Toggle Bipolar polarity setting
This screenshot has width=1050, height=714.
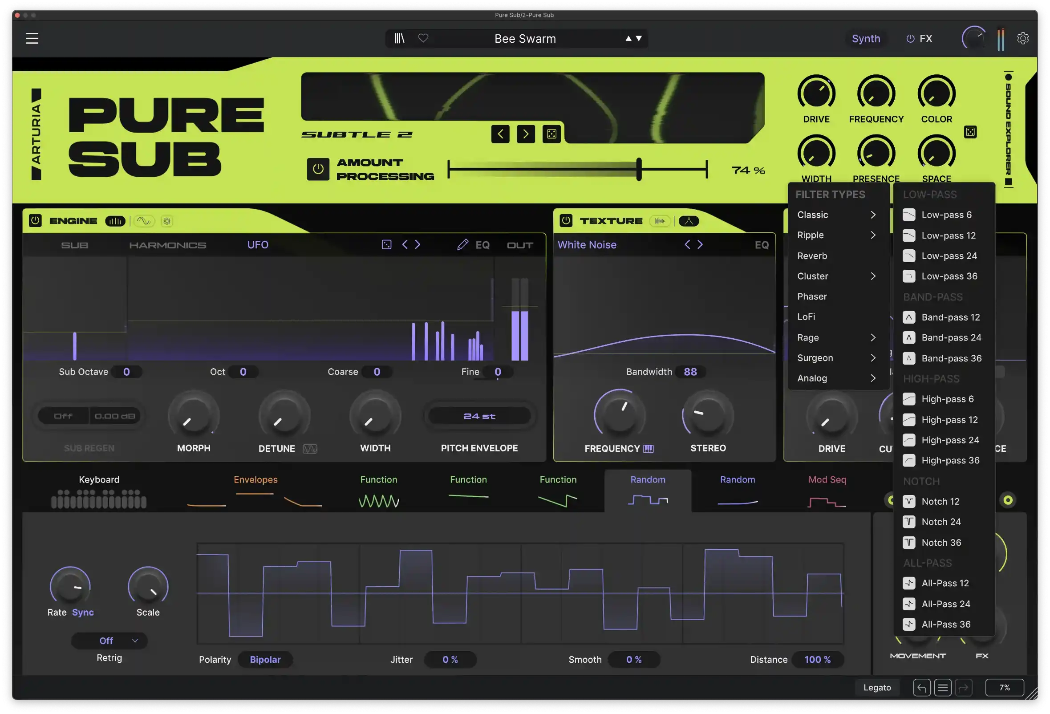click(x=265, y=660)
